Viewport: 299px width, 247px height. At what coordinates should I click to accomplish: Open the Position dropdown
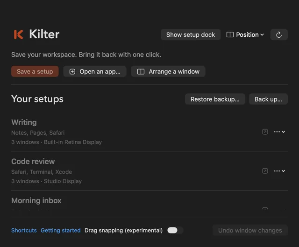point(245,34)
